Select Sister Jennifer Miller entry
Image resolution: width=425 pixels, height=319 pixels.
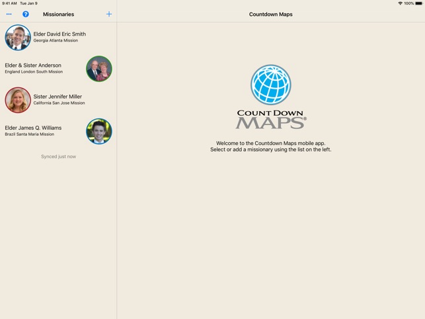(58, 100)
